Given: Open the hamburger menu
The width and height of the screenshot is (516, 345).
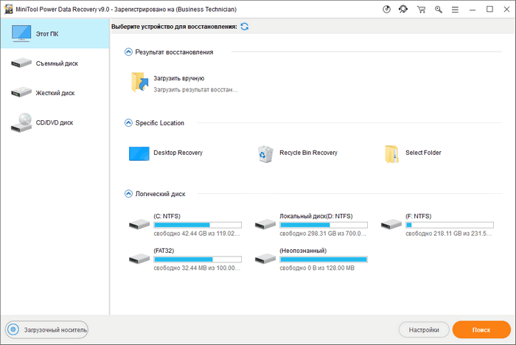Looking at the screenshot, I should 455,10.
